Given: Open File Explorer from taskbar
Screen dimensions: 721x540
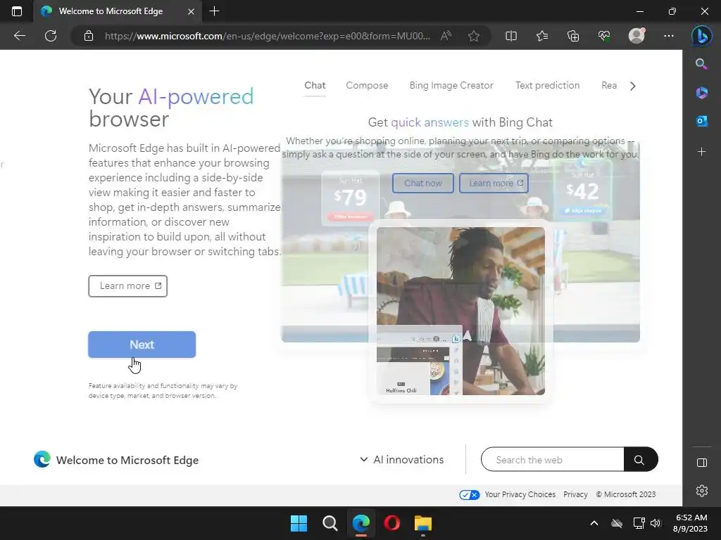Looking at the screenshot, I should pyautogui.click(x=422, y=523).
